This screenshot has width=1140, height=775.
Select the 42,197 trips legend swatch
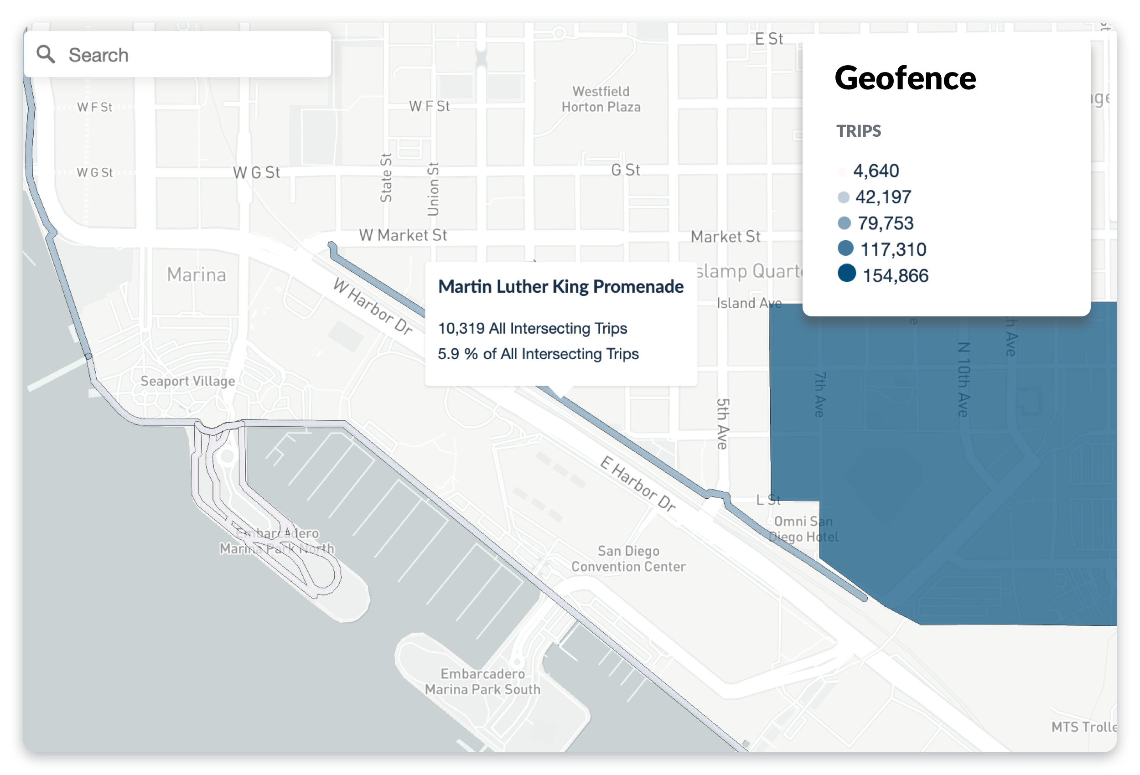(843, 198)
